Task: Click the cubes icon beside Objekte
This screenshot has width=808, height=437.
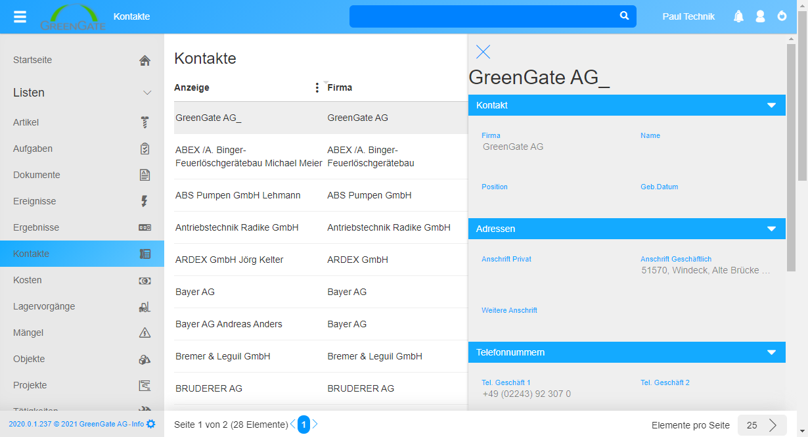Action: coord(145,359)
